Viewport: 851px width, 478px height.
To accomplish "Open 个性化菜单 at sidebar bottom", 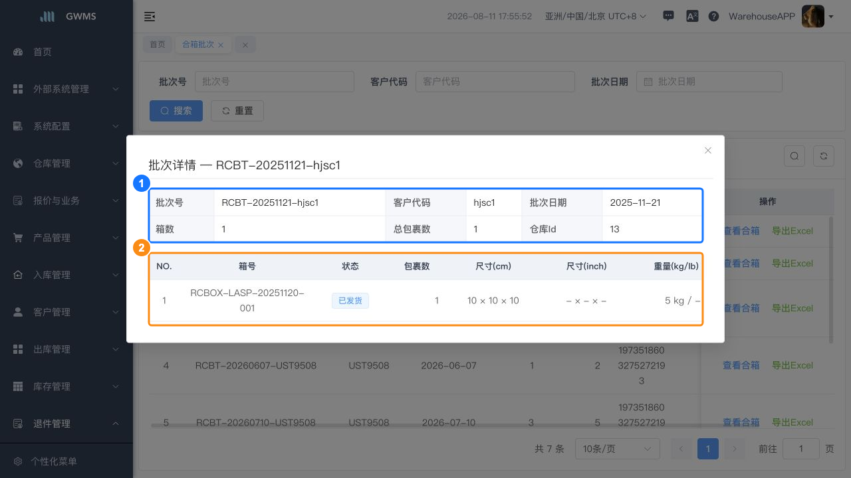I will coord(66,461).
